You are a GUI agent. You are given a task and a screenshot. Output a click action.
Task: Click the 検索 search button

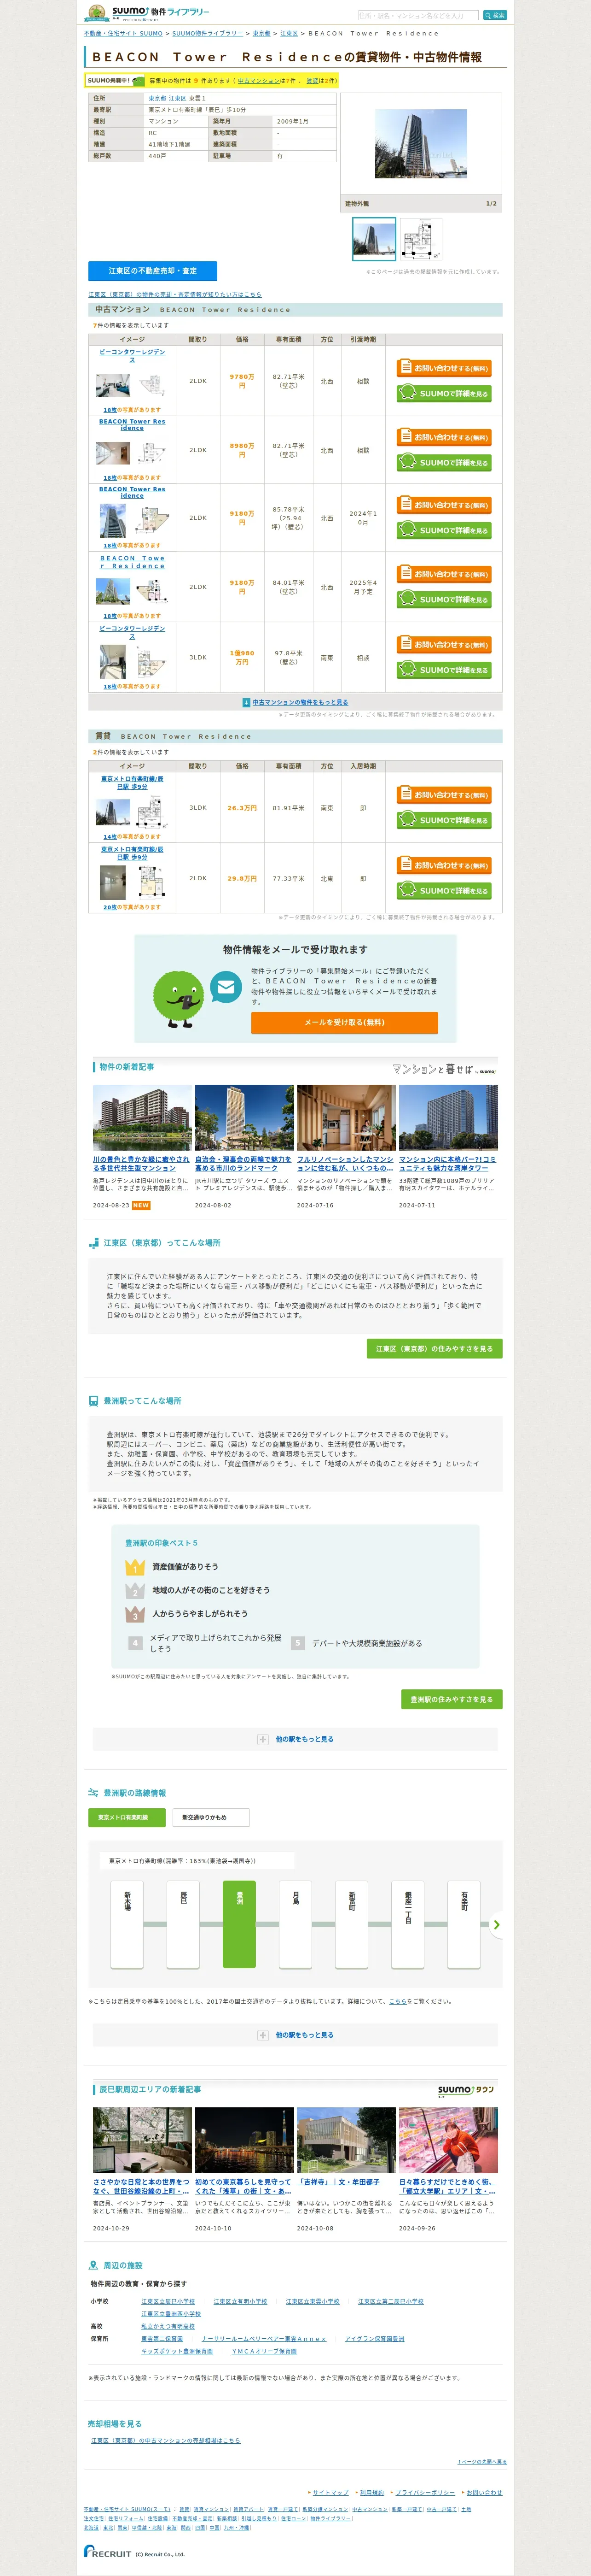[494, 15]
